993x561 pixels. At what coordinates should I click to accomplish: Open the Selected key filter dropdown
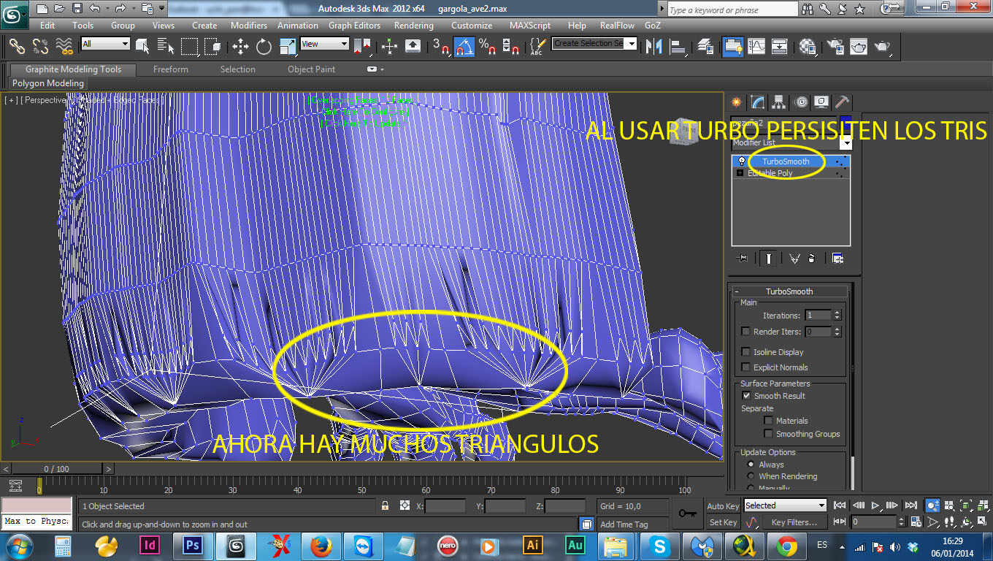(785, 505)
